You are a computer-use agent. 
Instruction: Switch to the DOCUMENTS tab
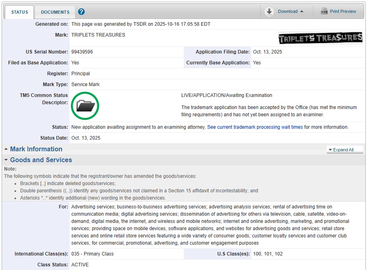click(55, 12)
